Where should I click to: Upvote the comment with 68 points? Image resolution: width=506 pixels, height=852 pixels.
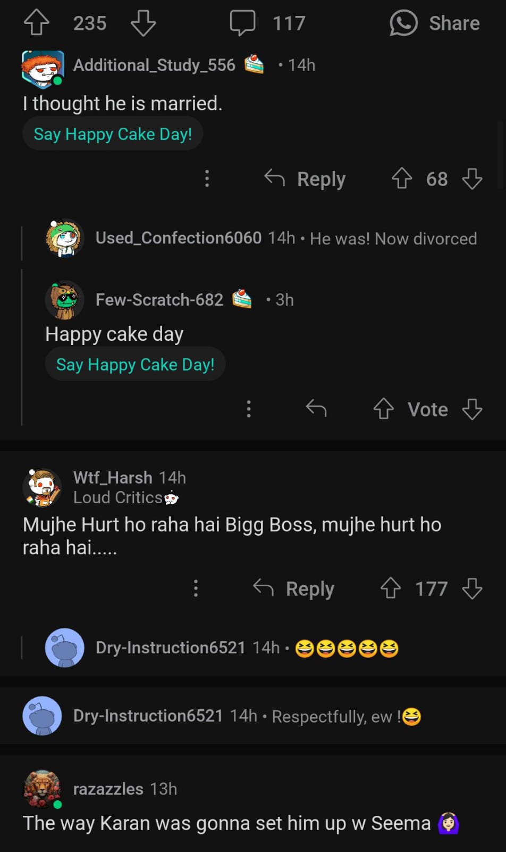pos(402,179)
